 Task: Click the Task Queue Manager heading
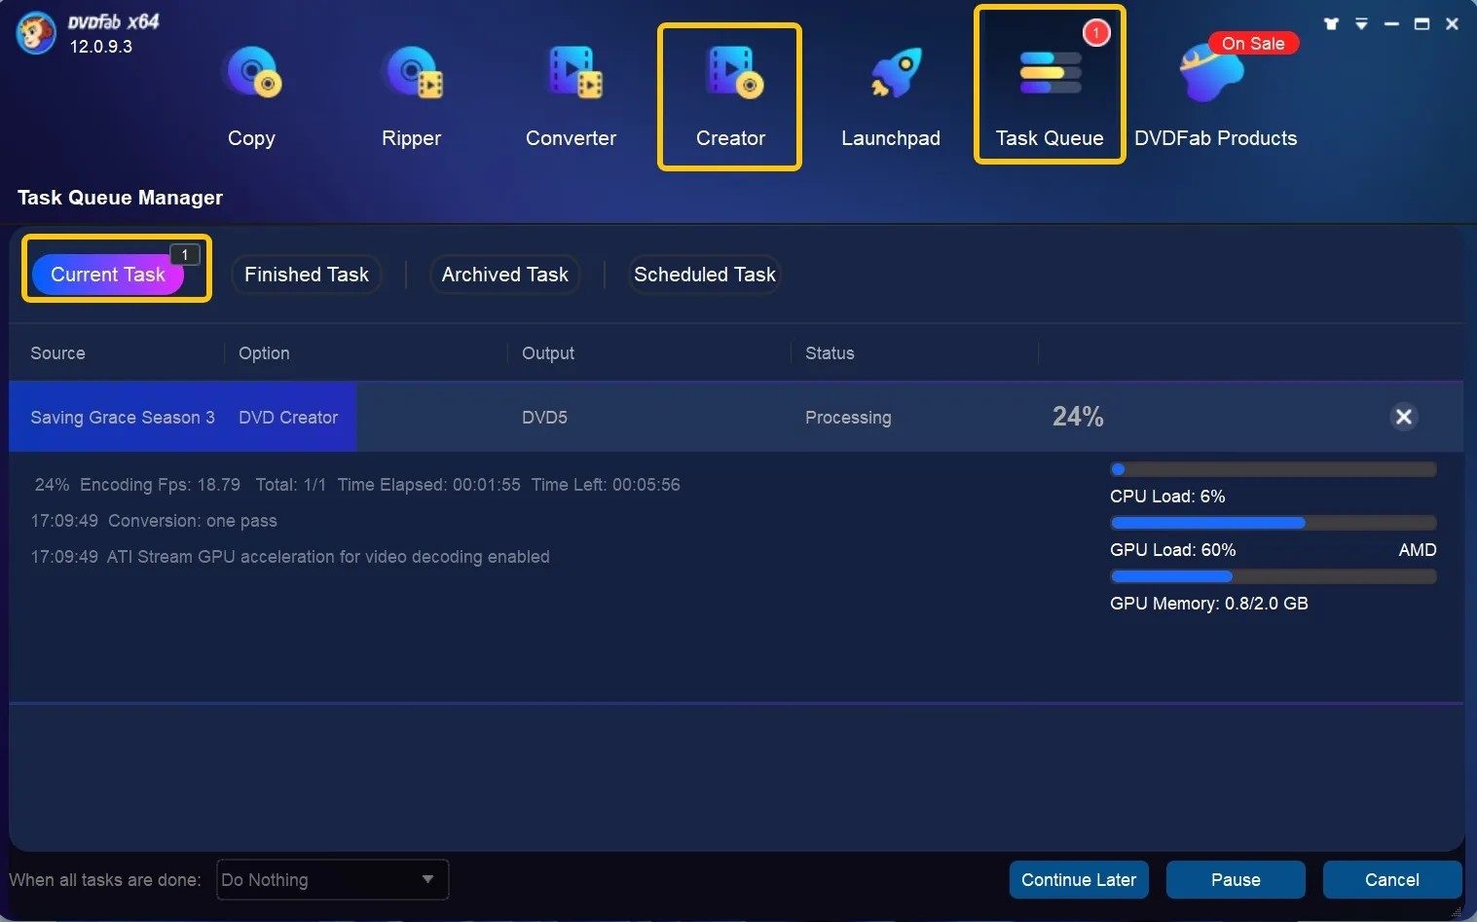(120, 198)
